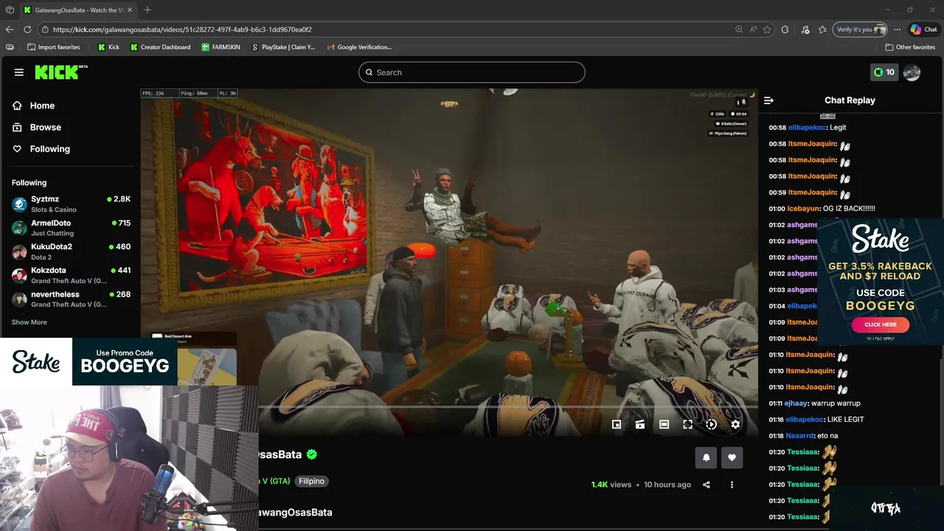Open Creator Dashboard bookmark
Viewport: 944px width, 531px height.
point(160,47)
